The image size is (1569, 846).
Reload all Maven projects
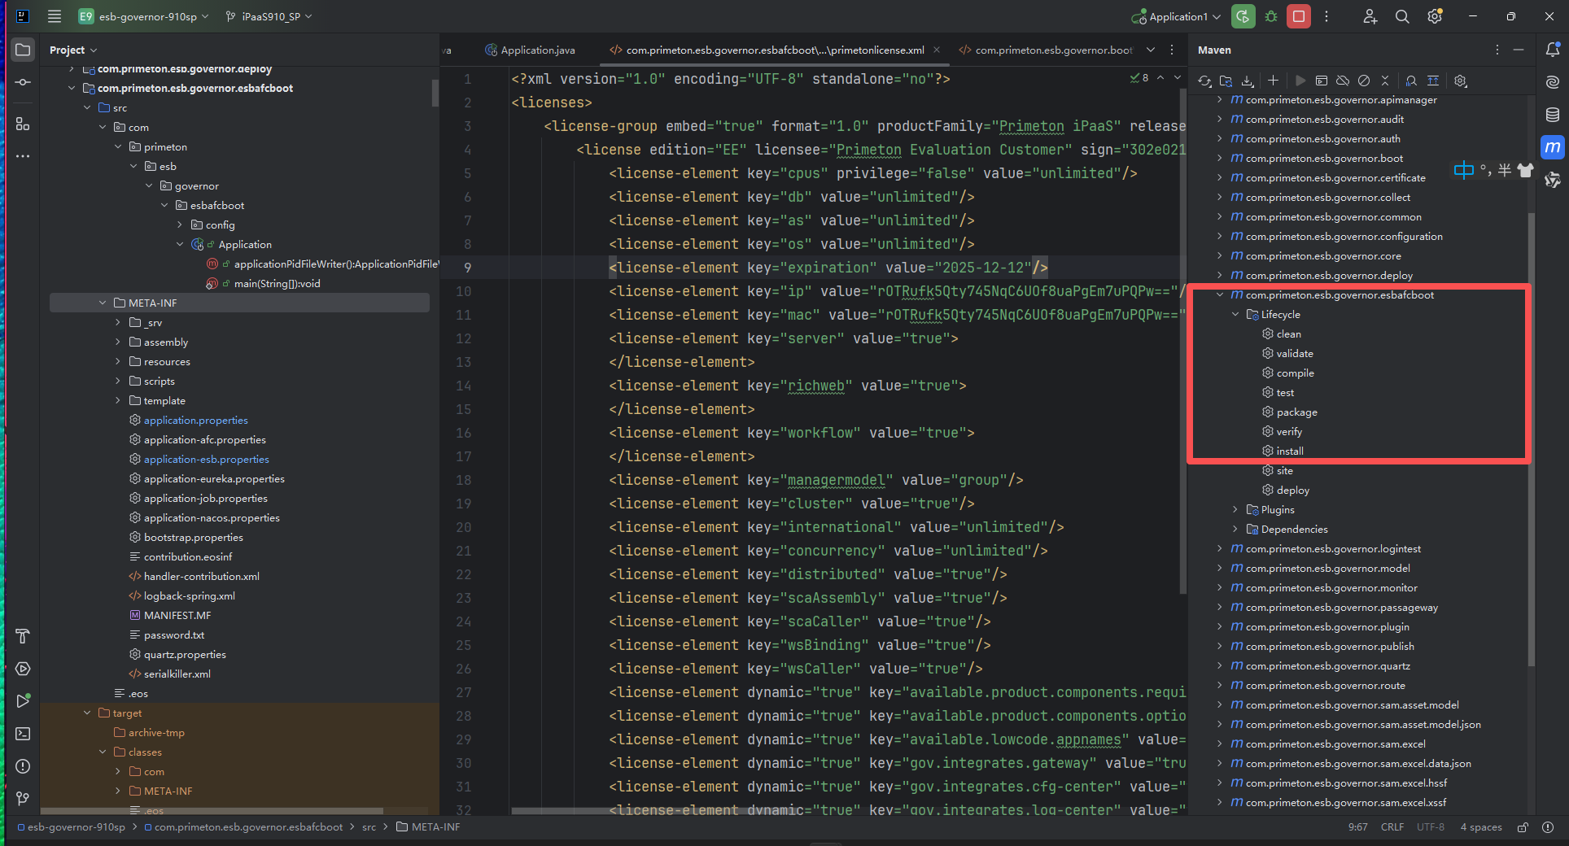1204,81
